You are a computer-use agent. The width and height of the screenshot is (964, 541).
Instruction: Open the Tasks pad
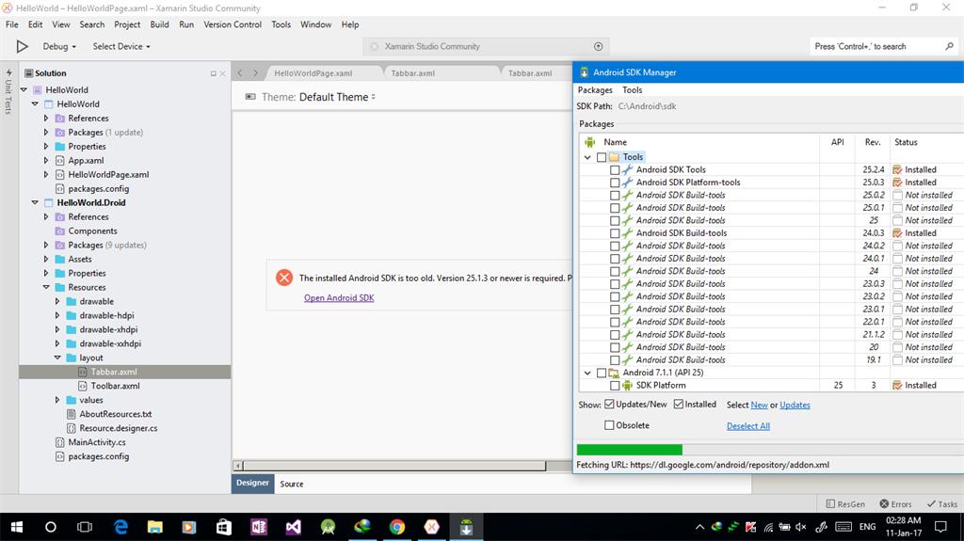tap(942, 504)
